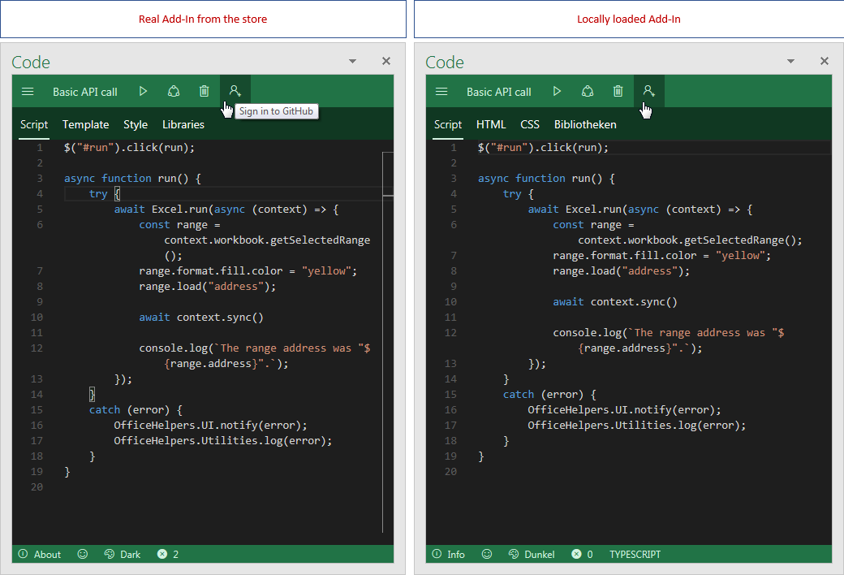Click OfficeHelpers.UI.notify line in right editor
844x575 pixels.
[624, 409]
